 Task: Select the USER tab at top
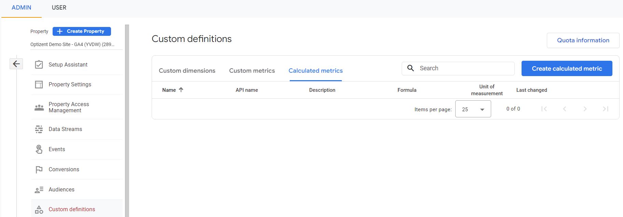pos(59,8)
